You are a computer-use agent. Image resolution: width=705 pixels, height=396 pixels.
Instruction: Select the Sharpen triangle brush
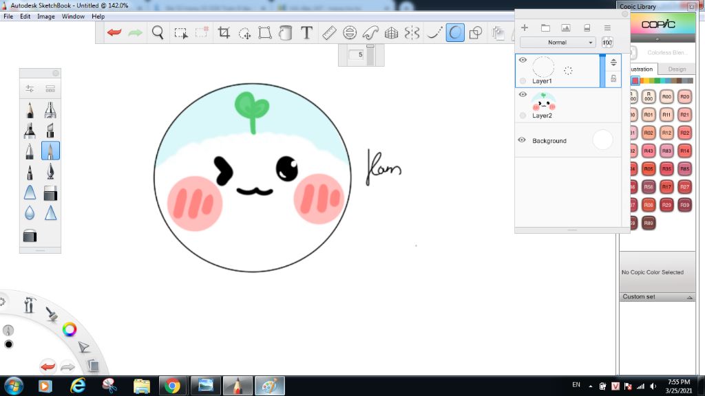[x=50, y=213]
